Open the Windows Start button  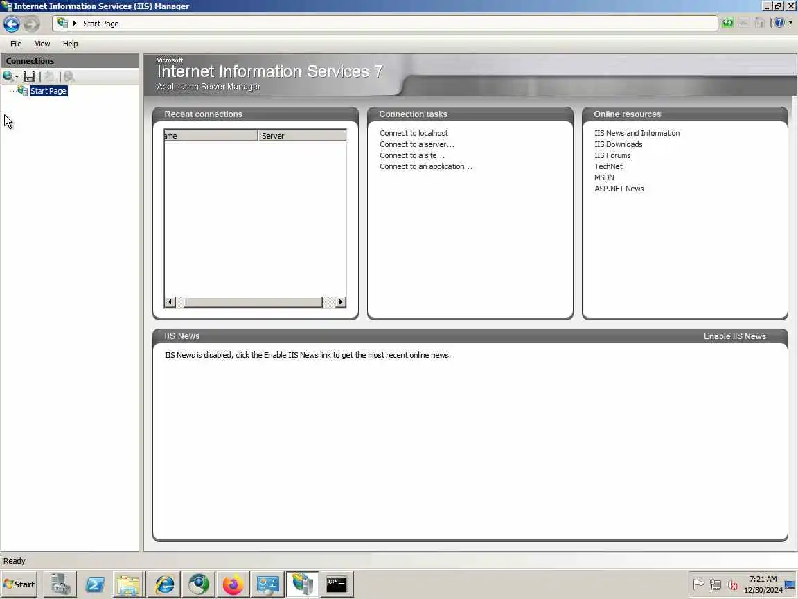(19, 584)
